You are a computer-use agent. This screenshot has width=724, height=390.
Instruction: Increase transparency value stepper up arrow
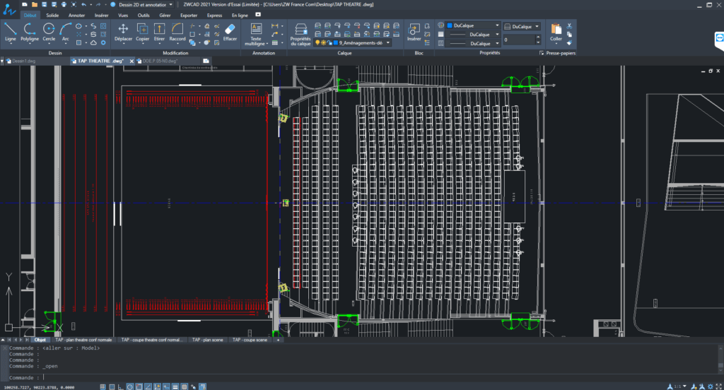click(x=538, y=38)
